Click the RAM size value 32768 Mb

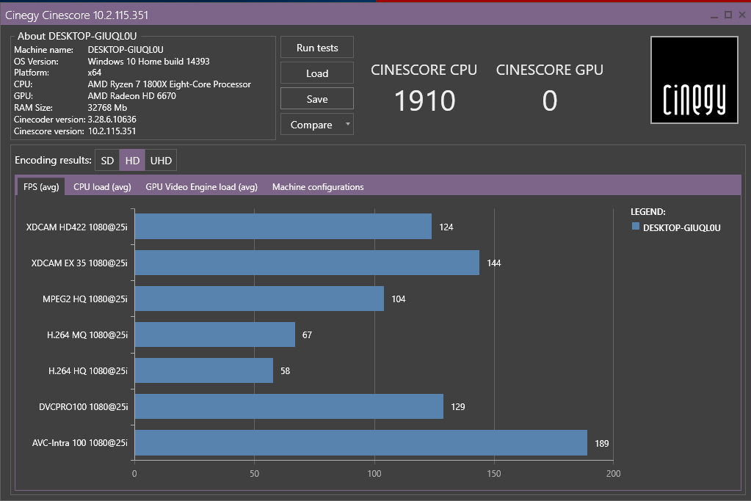coord(107,108)
